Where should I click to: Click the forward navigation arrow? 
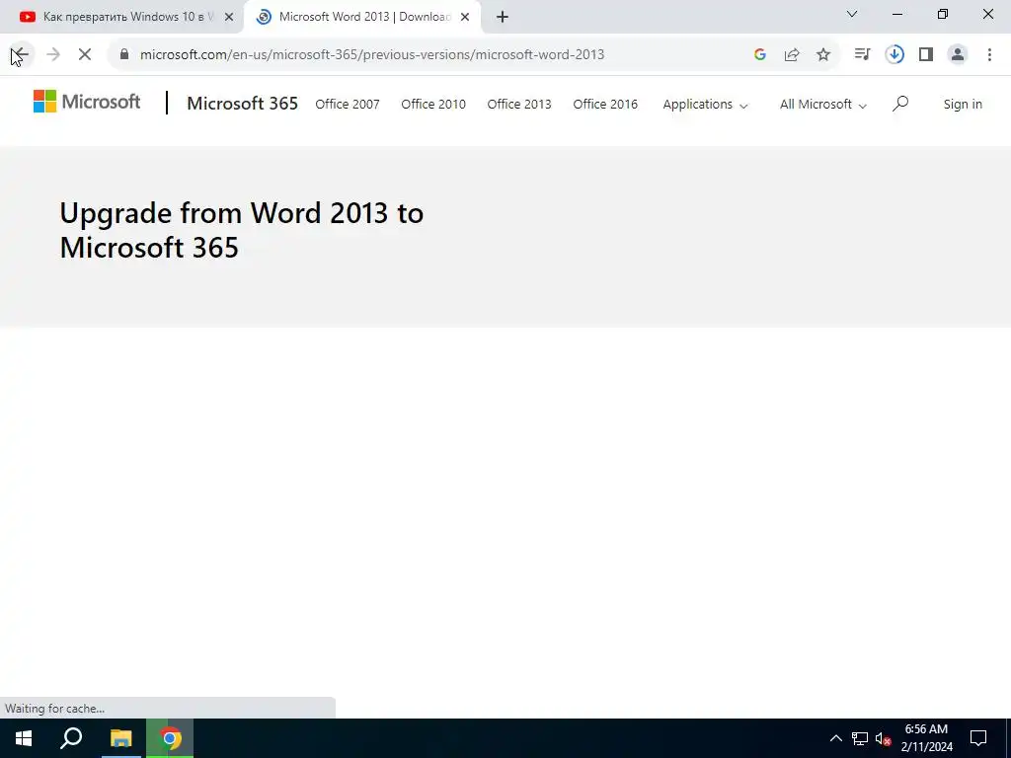pyautogui.click(x=53, y=55)
